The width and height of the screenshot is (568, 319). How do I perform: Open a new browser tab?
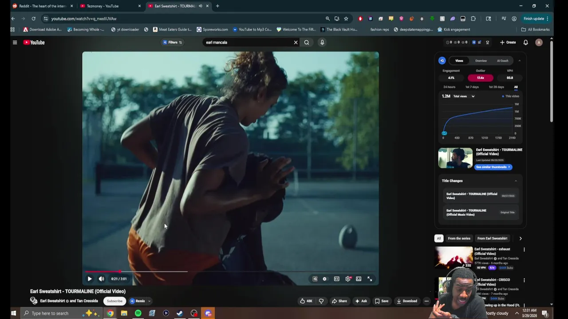click(x=217, y=6)
